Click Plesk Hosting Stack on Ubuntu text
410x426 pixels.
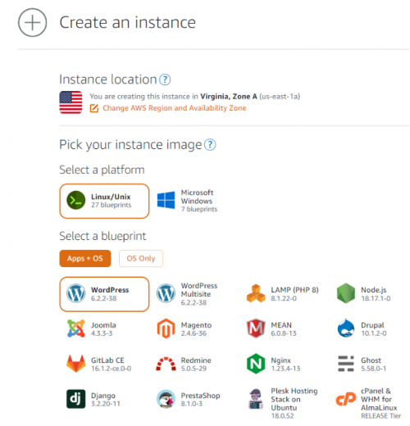pos(294,399)
